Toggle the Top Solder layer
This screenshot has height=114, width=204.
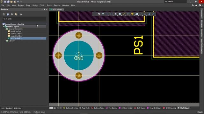click(112, 108)
